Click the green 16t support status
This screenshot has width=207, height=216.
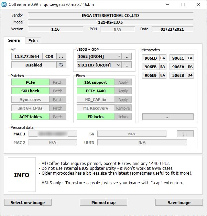(96, 82)
